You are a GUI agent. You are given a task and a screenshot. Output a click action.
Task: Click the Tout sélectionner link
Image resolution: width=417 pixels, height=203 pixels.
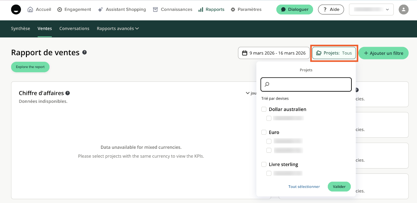[x=304, y=187]
